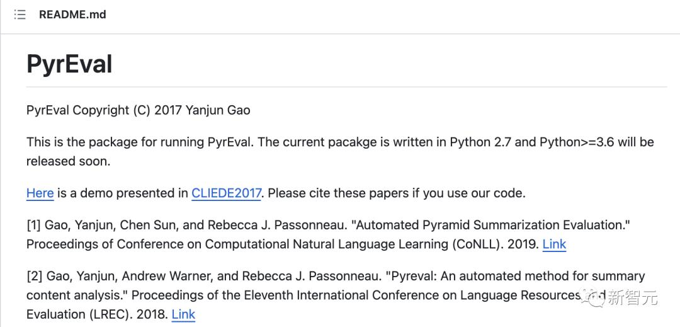Image resolution: width=680 pixels, height=327 pixels.
Task: Click the 新智元 watermark text
Action: coord(633,297)
